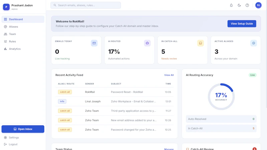The image size is (267, 150).
Task: Click the Auto-Resolved stat row
Action: pos(221,119)
